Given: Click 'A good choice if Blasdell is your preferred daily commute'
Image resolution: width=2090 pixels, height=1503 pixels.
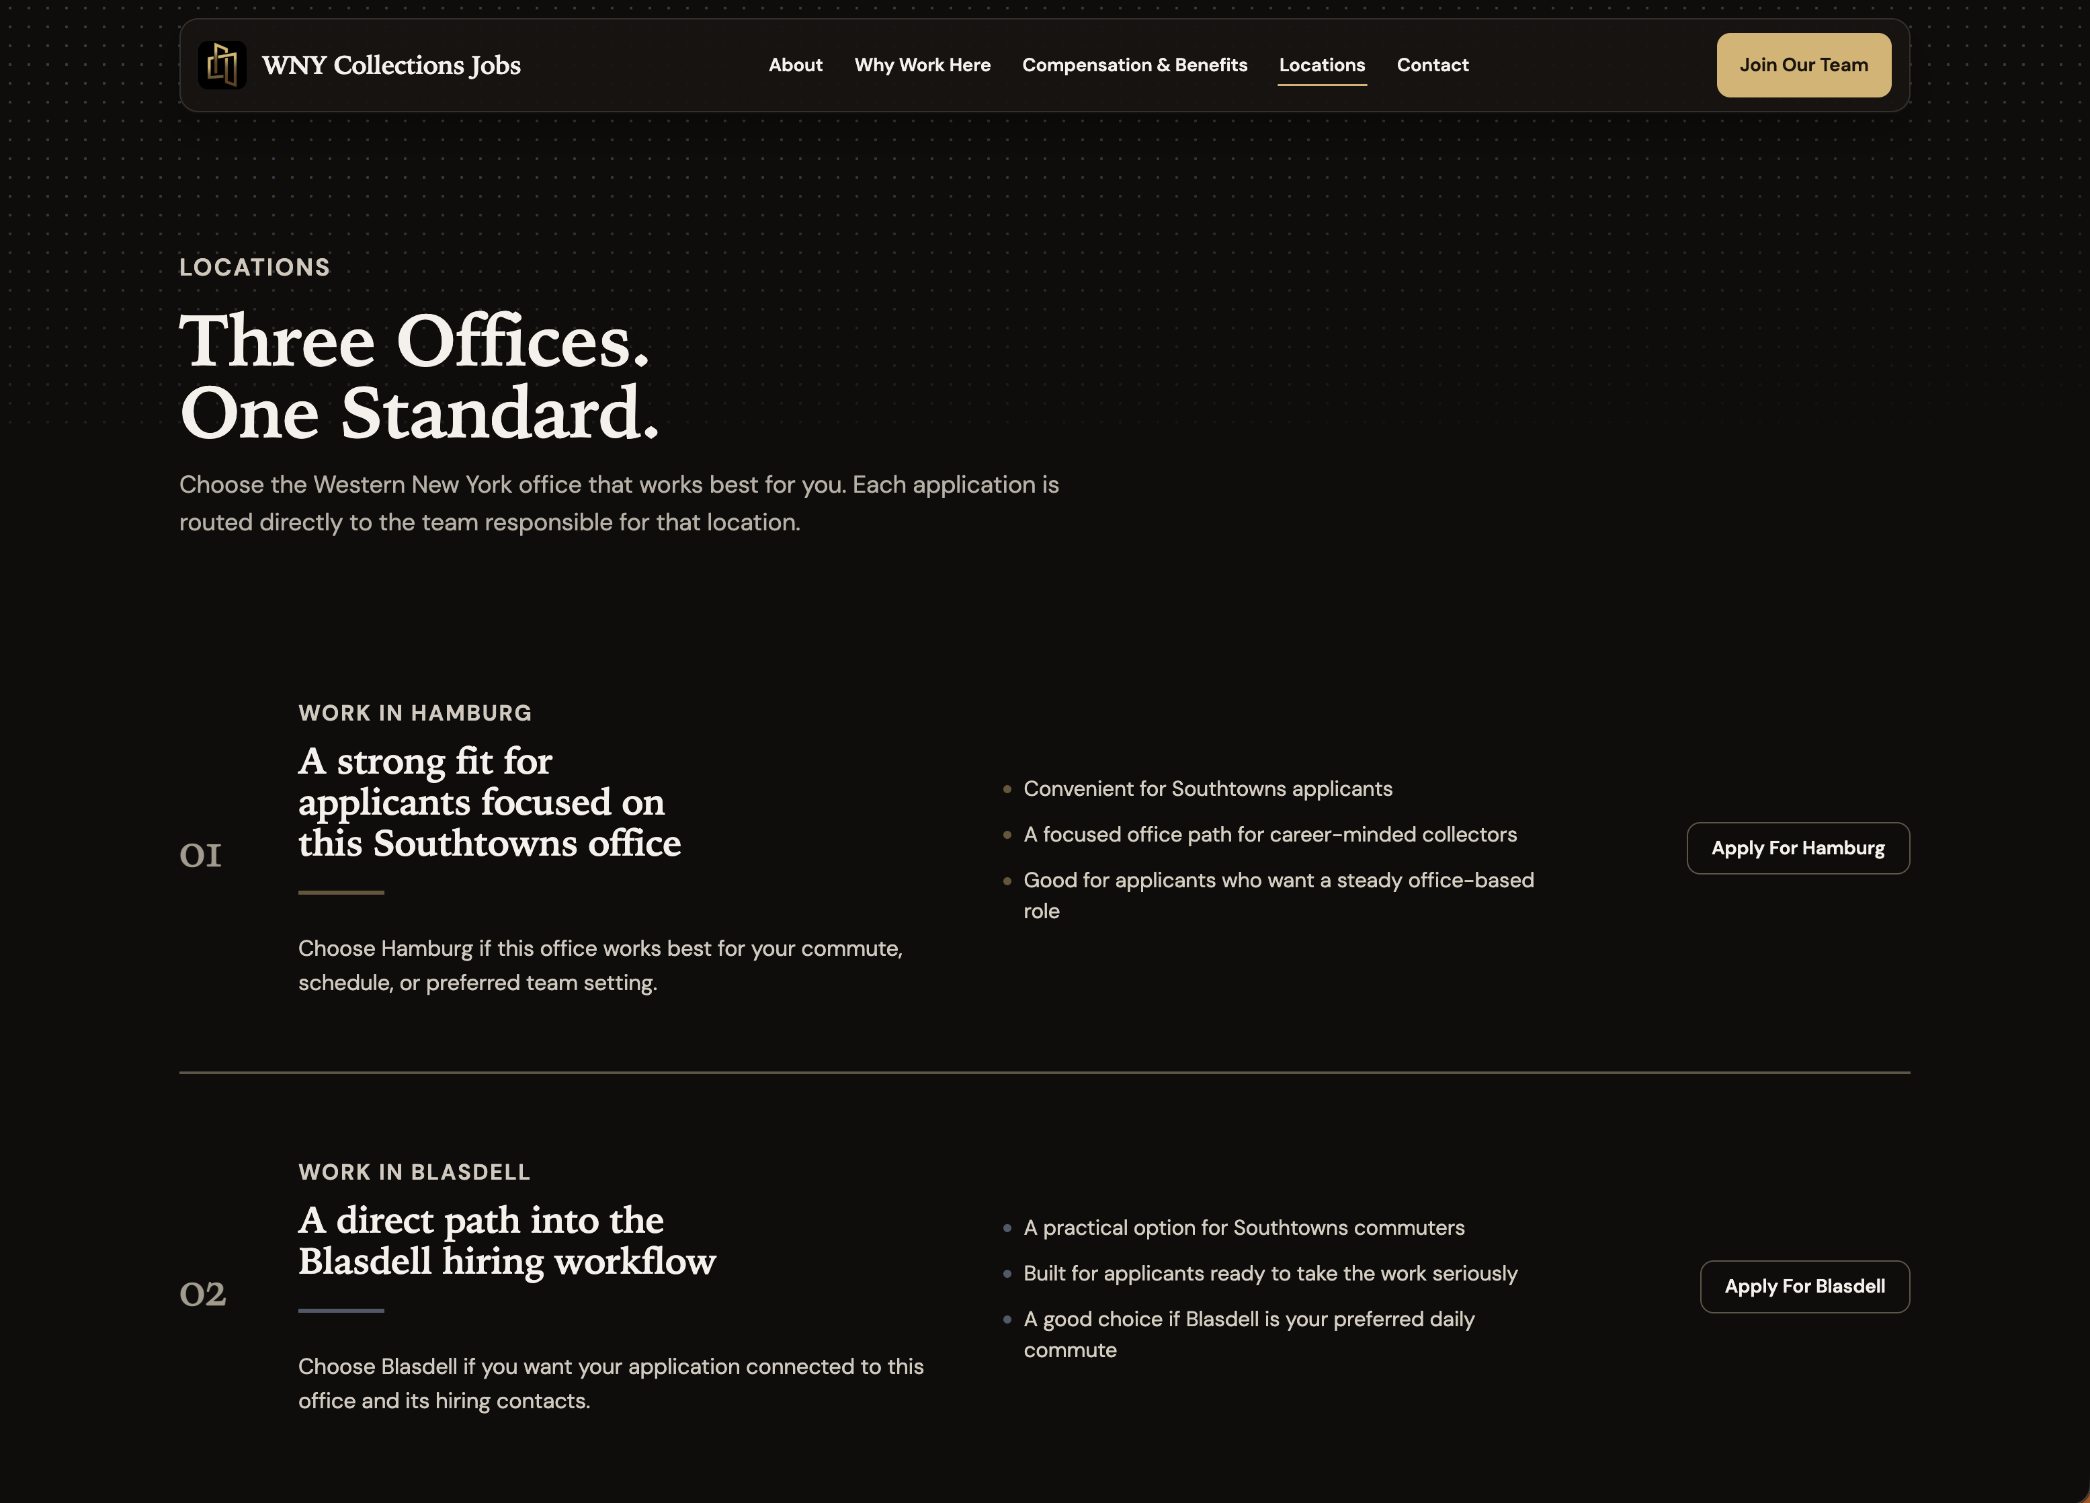Looking at the screenshot, I should click(x=1249, y=1334).
